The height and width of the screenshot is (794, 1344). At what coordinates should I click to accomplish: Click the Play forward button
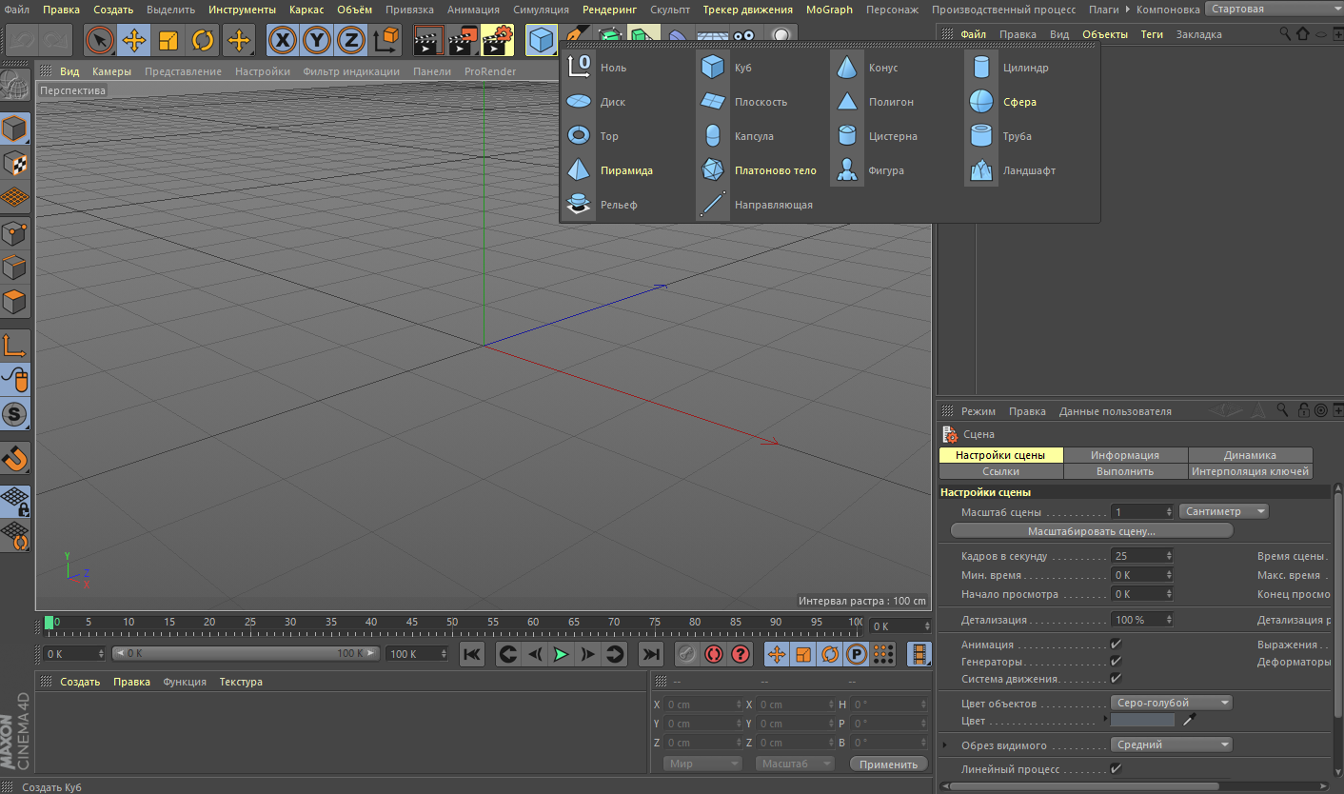click(x=562, y=654)
